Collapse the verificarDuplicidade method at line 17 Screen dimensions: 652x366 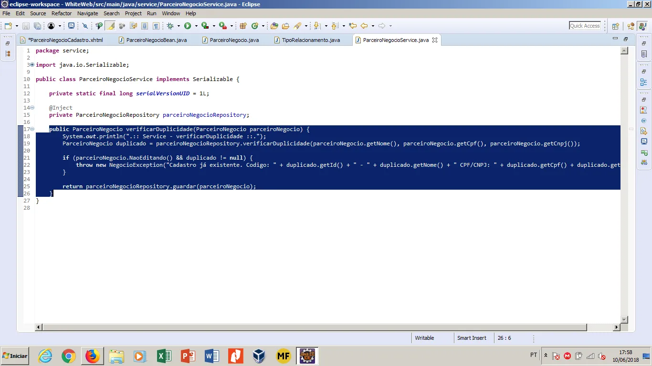tap(32, 129)
